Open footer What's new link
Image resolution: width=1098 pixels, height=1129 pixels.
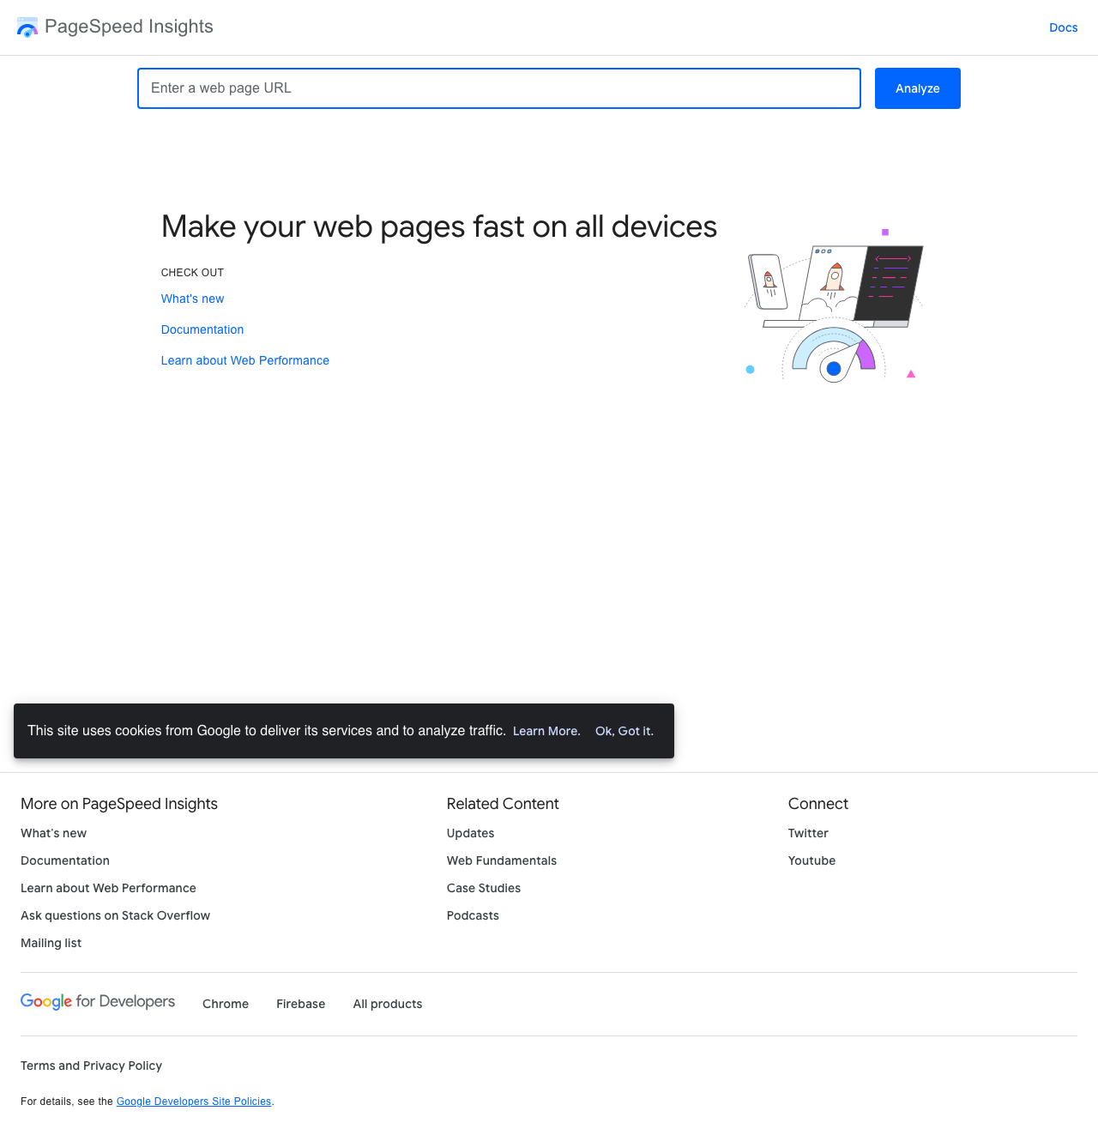[x=53, y=833]
